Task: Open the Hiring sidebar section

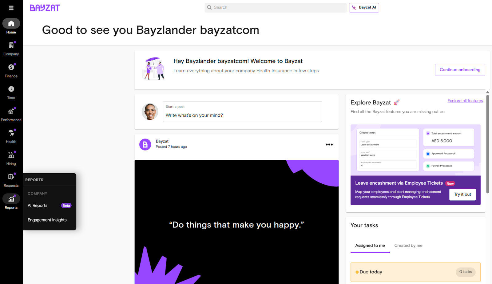Action: 11,158
